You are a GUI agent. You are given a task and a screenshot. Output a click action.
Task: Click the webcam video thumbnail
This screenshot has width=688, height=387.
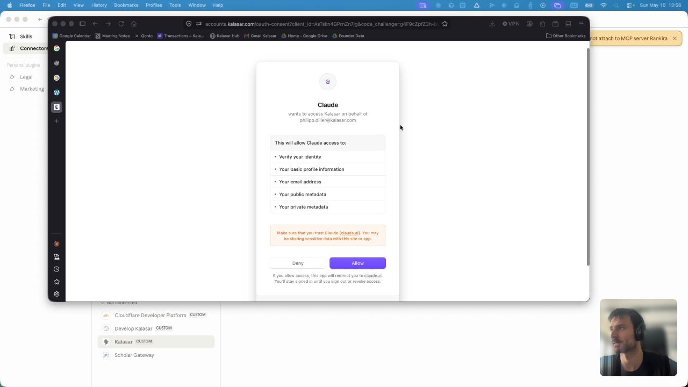point(639,338)
